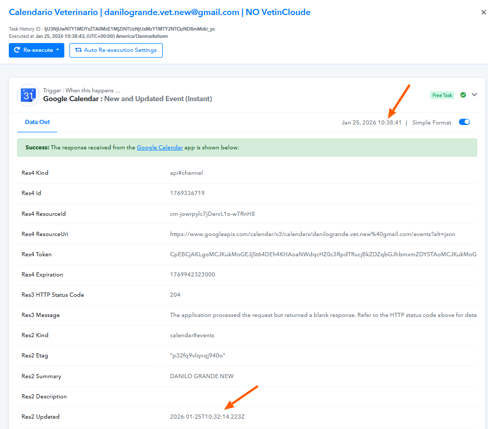488x429 pixels.
Task: Select the Res4 Token value
Action: 323,254
